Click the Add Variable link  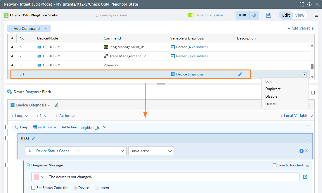[x=300, y=28]
